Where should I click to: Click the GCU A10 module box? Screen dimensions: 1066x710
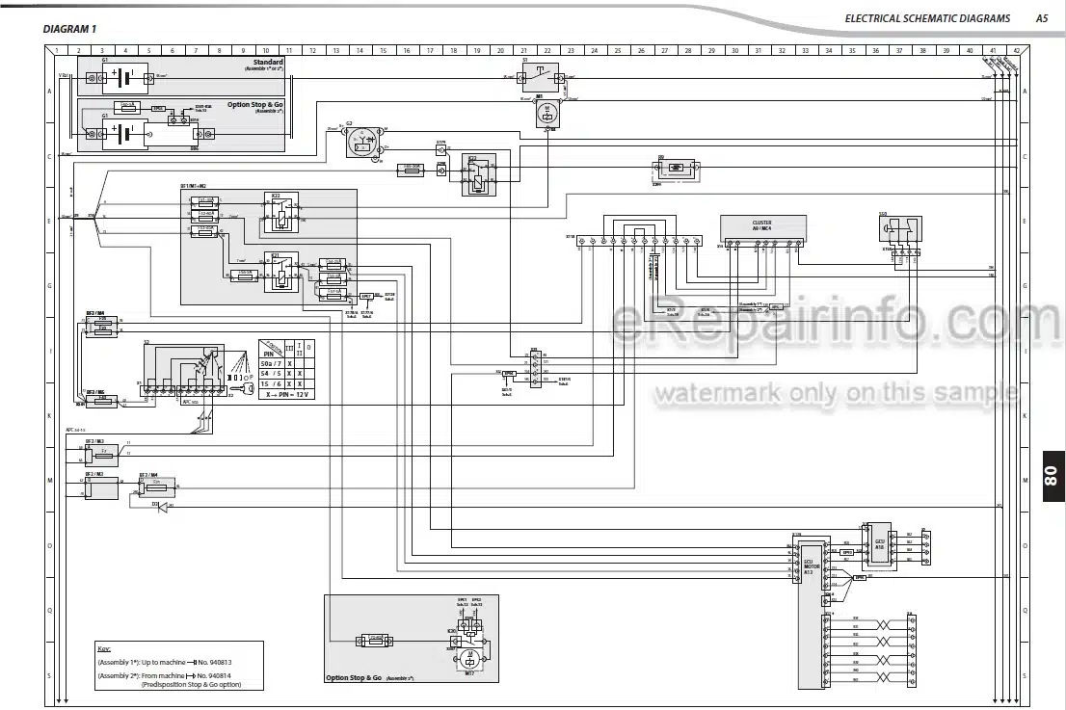pos(879,545)
